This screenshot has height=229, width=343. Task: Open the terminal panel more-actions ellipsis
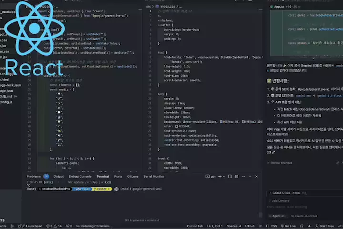(243, 177)
